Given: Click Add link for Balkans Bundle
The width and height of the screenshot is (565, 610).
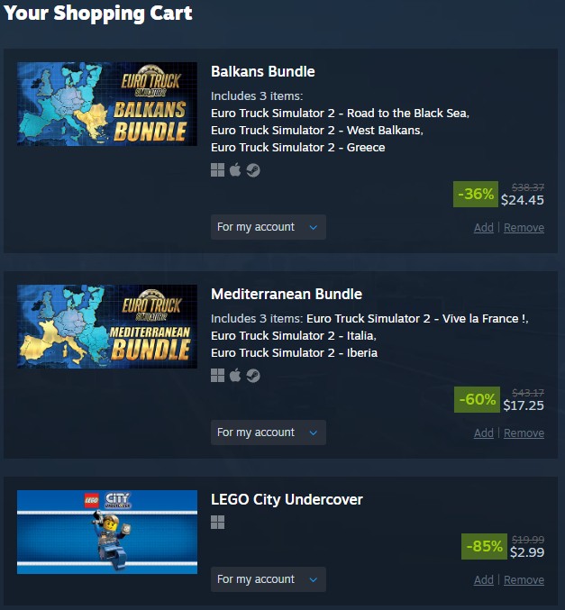Looking at the screenshot, I should [484, 228].
